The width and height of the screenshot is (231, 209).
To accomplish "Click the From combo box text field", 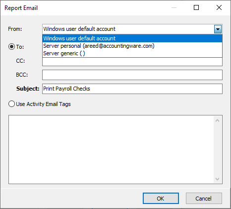I will click(x=128, y=29).
